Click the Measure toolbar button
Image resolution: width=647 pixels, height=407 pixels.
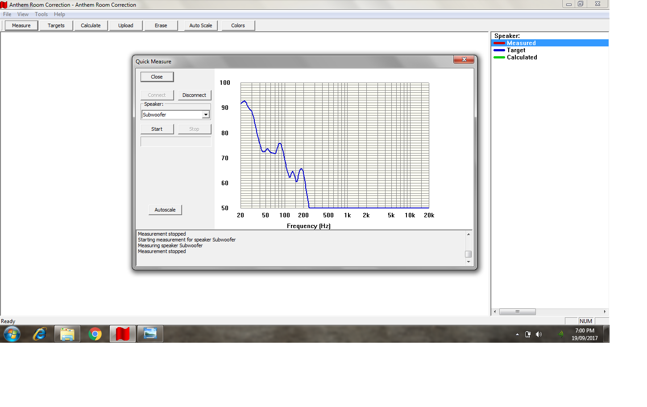coord(21,25)
